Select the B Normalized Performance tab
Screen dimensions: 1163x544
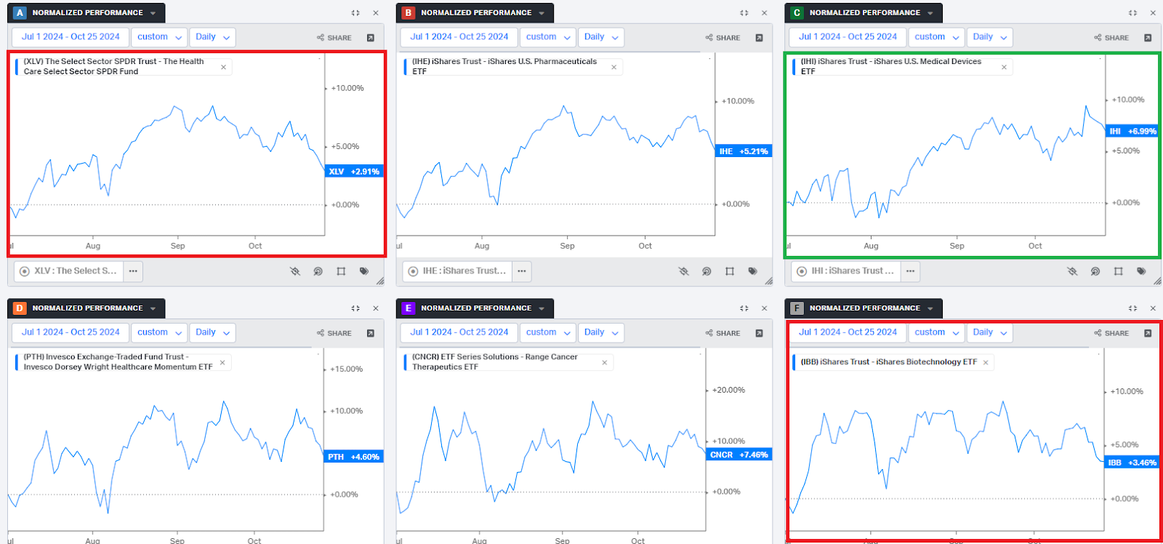pos(475,13)
